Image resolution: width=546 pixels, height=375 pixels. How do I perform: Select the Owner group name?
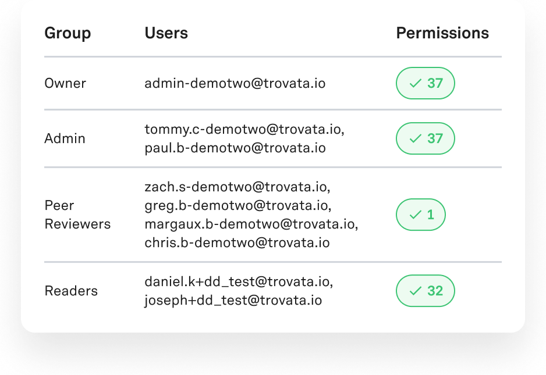(65, 84)
